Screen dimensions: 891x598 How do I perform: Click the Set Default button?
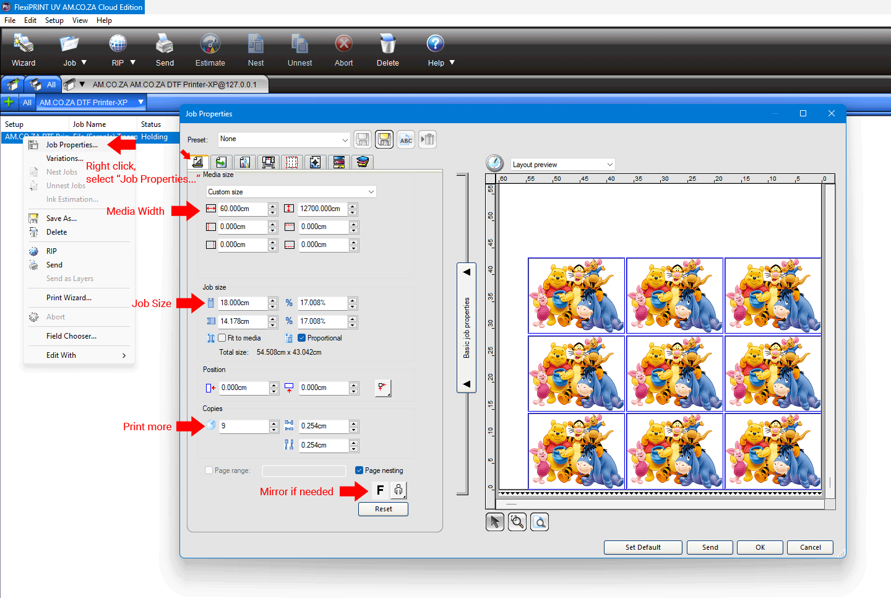tap(643, 547)
